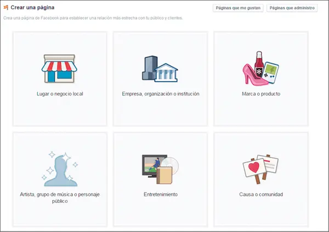Click the storefront icon for local business
The image size is (329, 232).
[59, 69]
